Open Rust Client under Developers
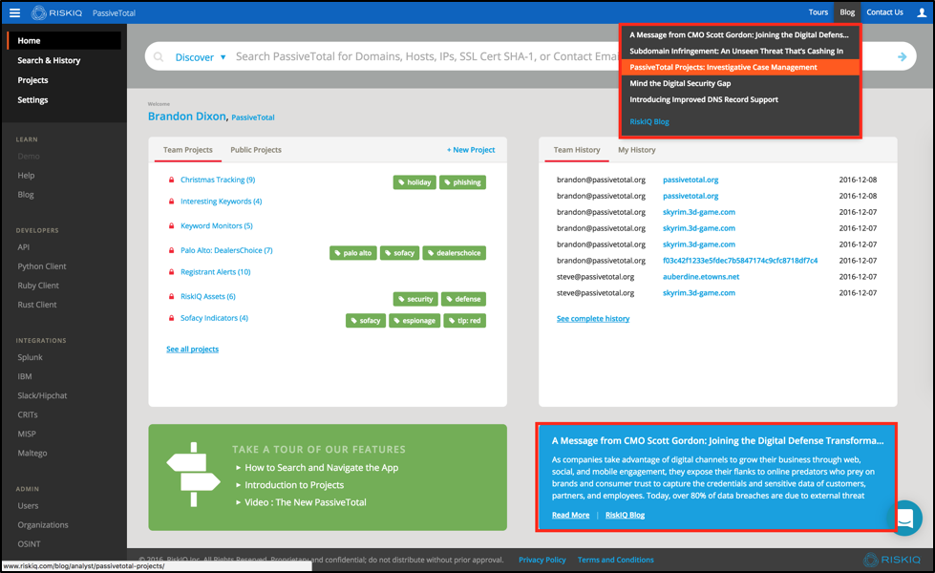The image size is (935, 573). (x=37, y=304)
